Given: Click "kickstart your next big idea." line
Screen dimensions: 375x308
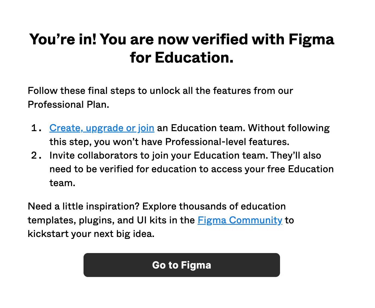Looking at the screenshot, I should click(91, 234).
